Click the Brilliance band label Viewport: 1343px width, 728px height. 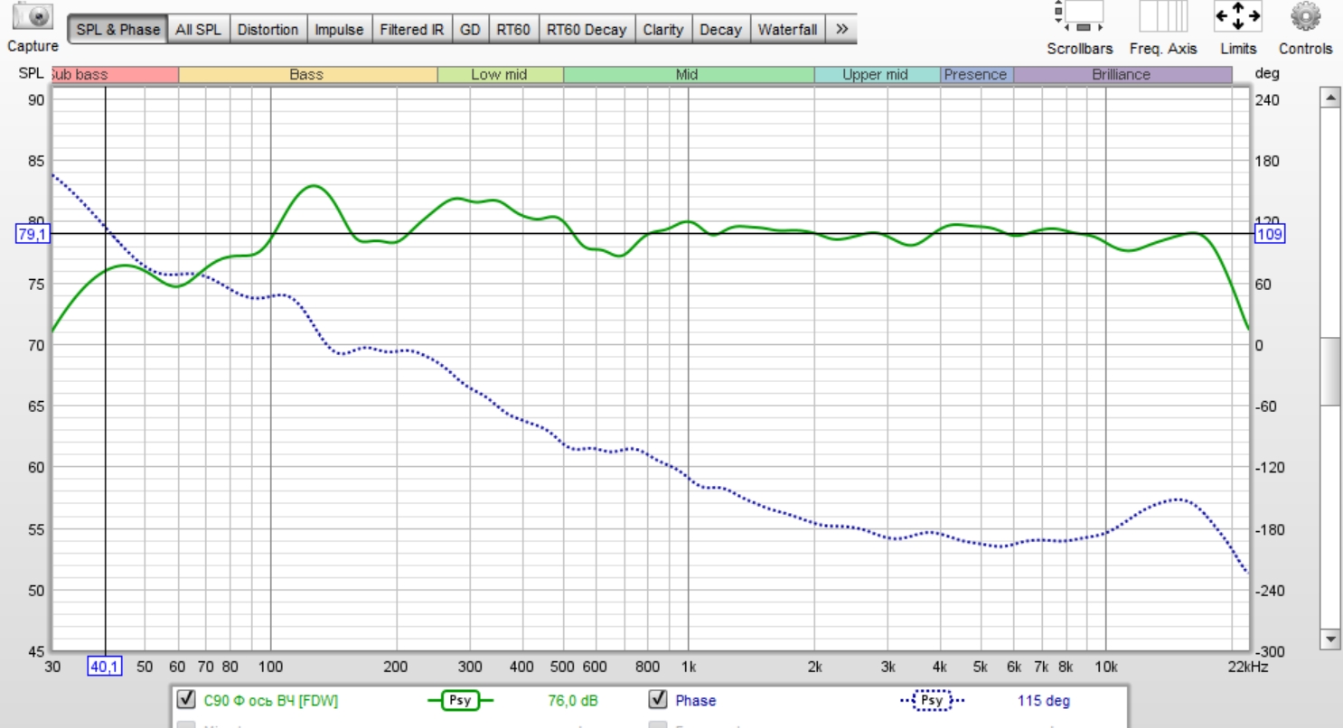tap(1122, 75)
